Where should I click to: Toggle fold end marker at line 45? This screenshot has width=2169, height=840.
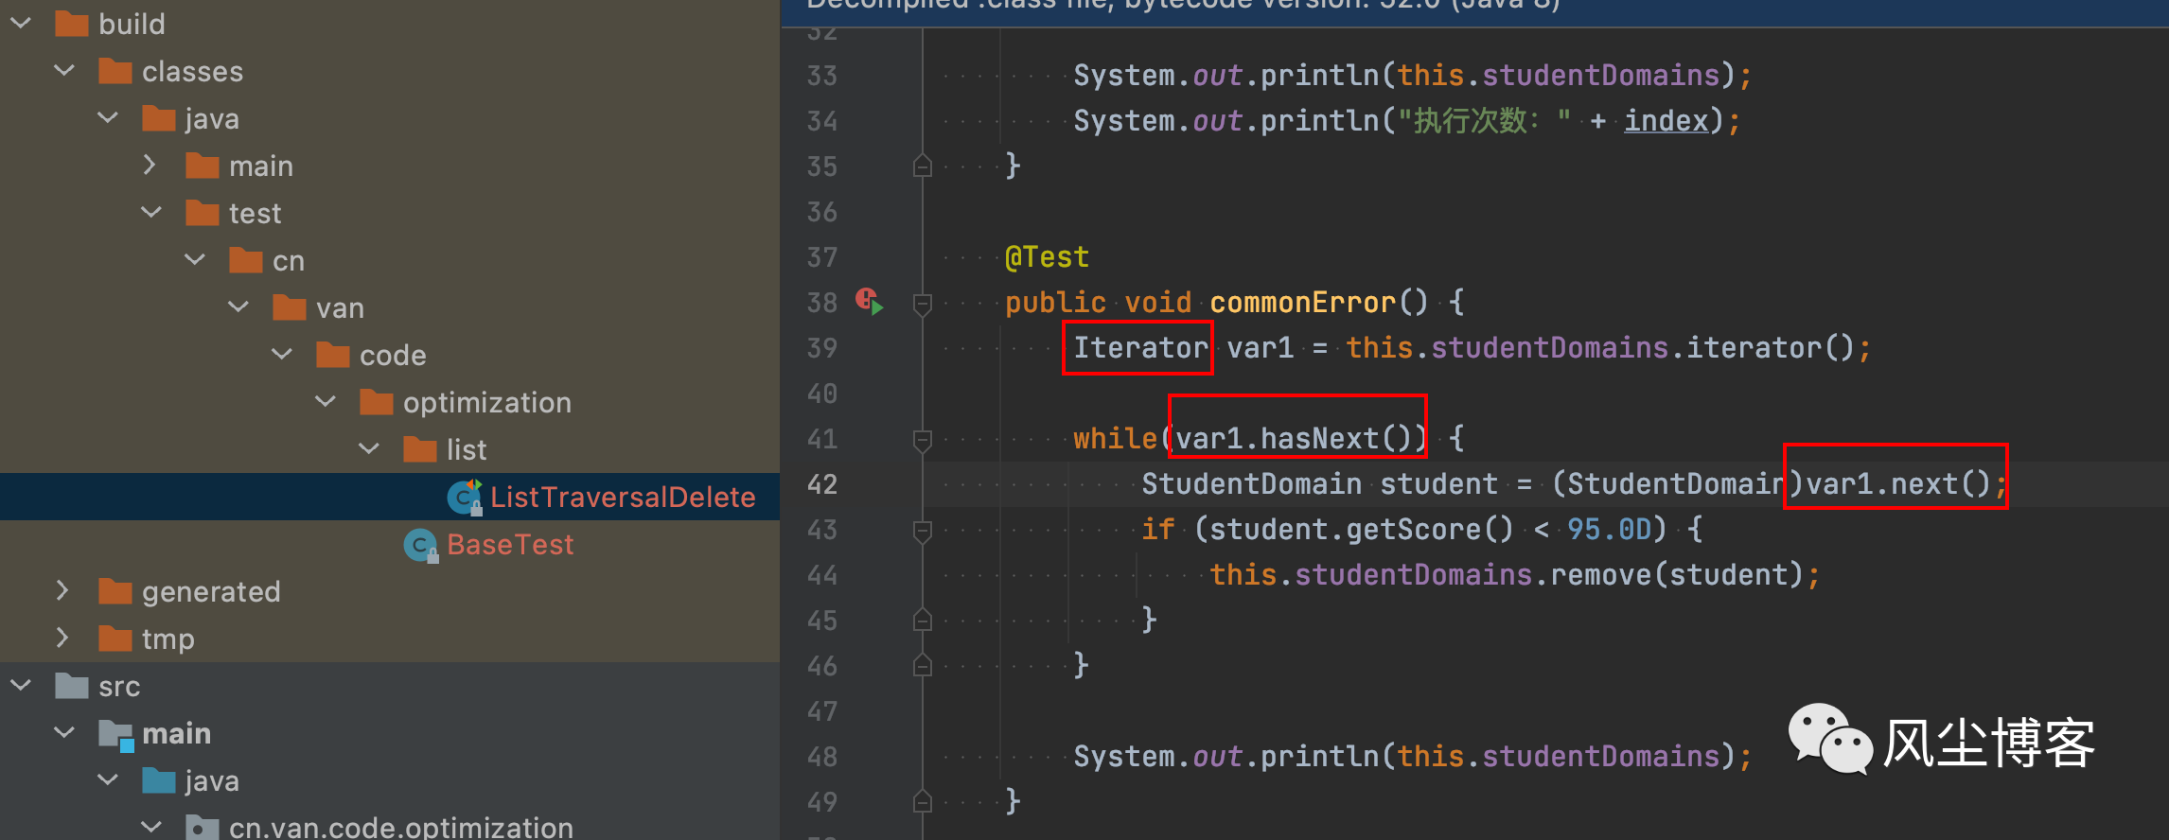coord(923,621)
